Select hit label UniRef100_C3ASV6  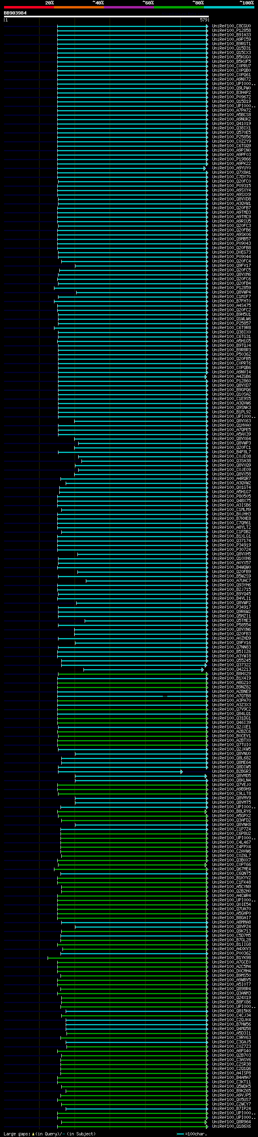[x=231, y=1059]
